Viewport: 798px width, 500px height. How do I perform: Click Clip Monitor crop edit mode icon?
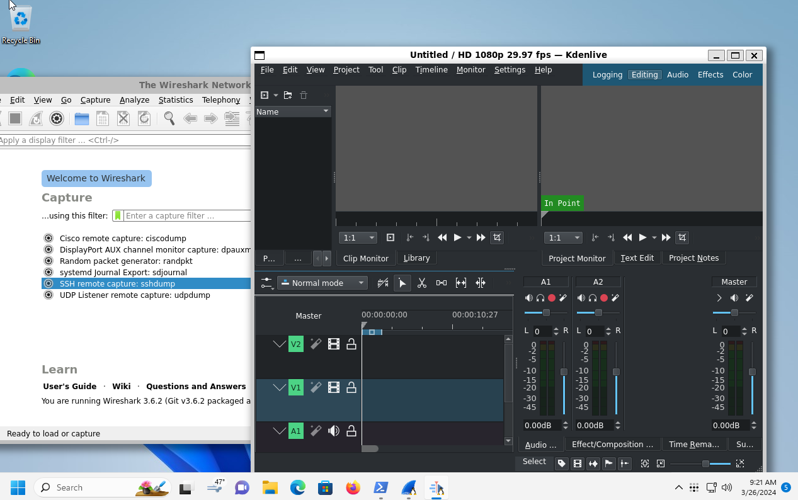pos(497,237)
